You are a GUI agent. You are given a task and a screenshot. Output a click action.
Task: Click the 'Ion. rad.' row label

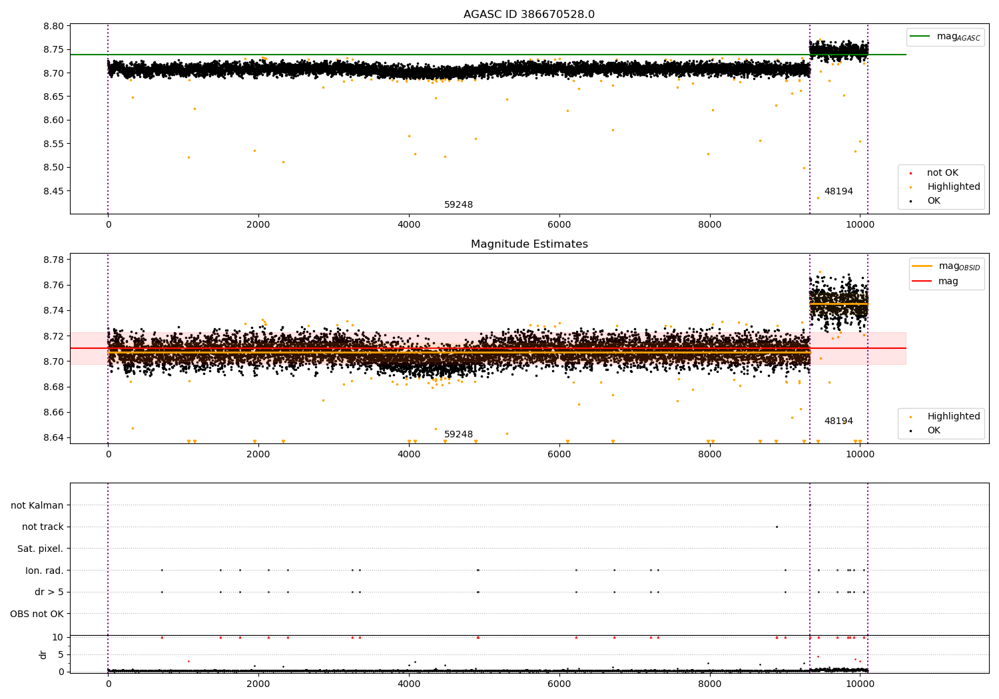45,571
